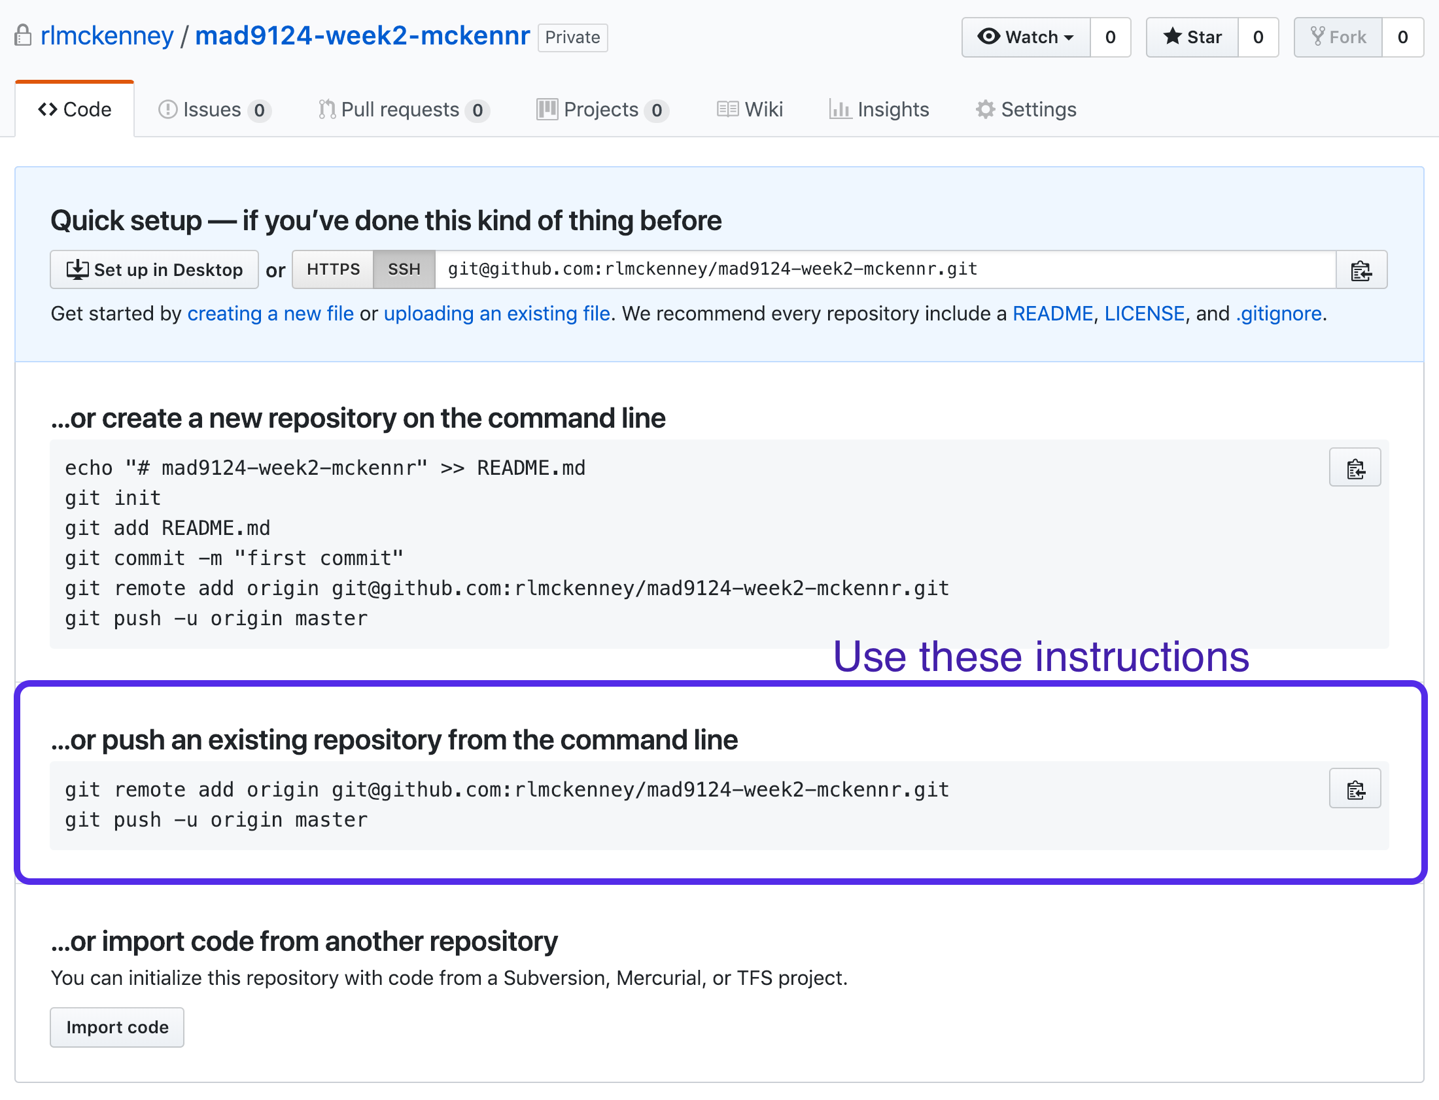Click the Import code button
The height and width of the screenshot is (1100, 1439).
pos(117,1027)
